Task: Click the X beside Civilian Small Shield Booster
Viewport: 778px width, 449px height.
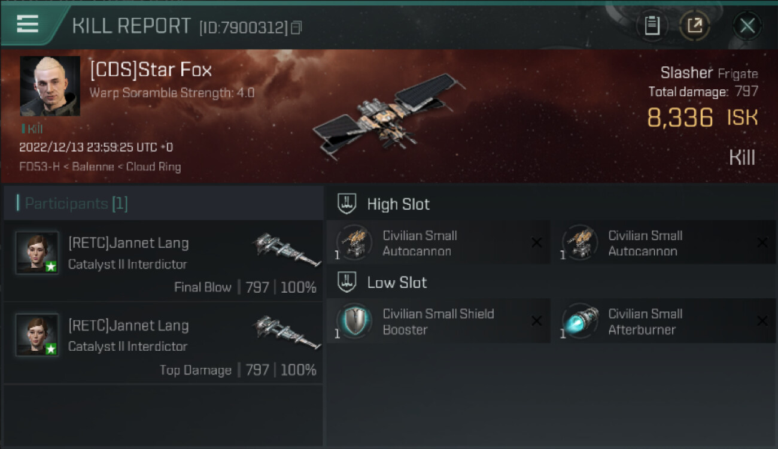Action: click(536, 321)
